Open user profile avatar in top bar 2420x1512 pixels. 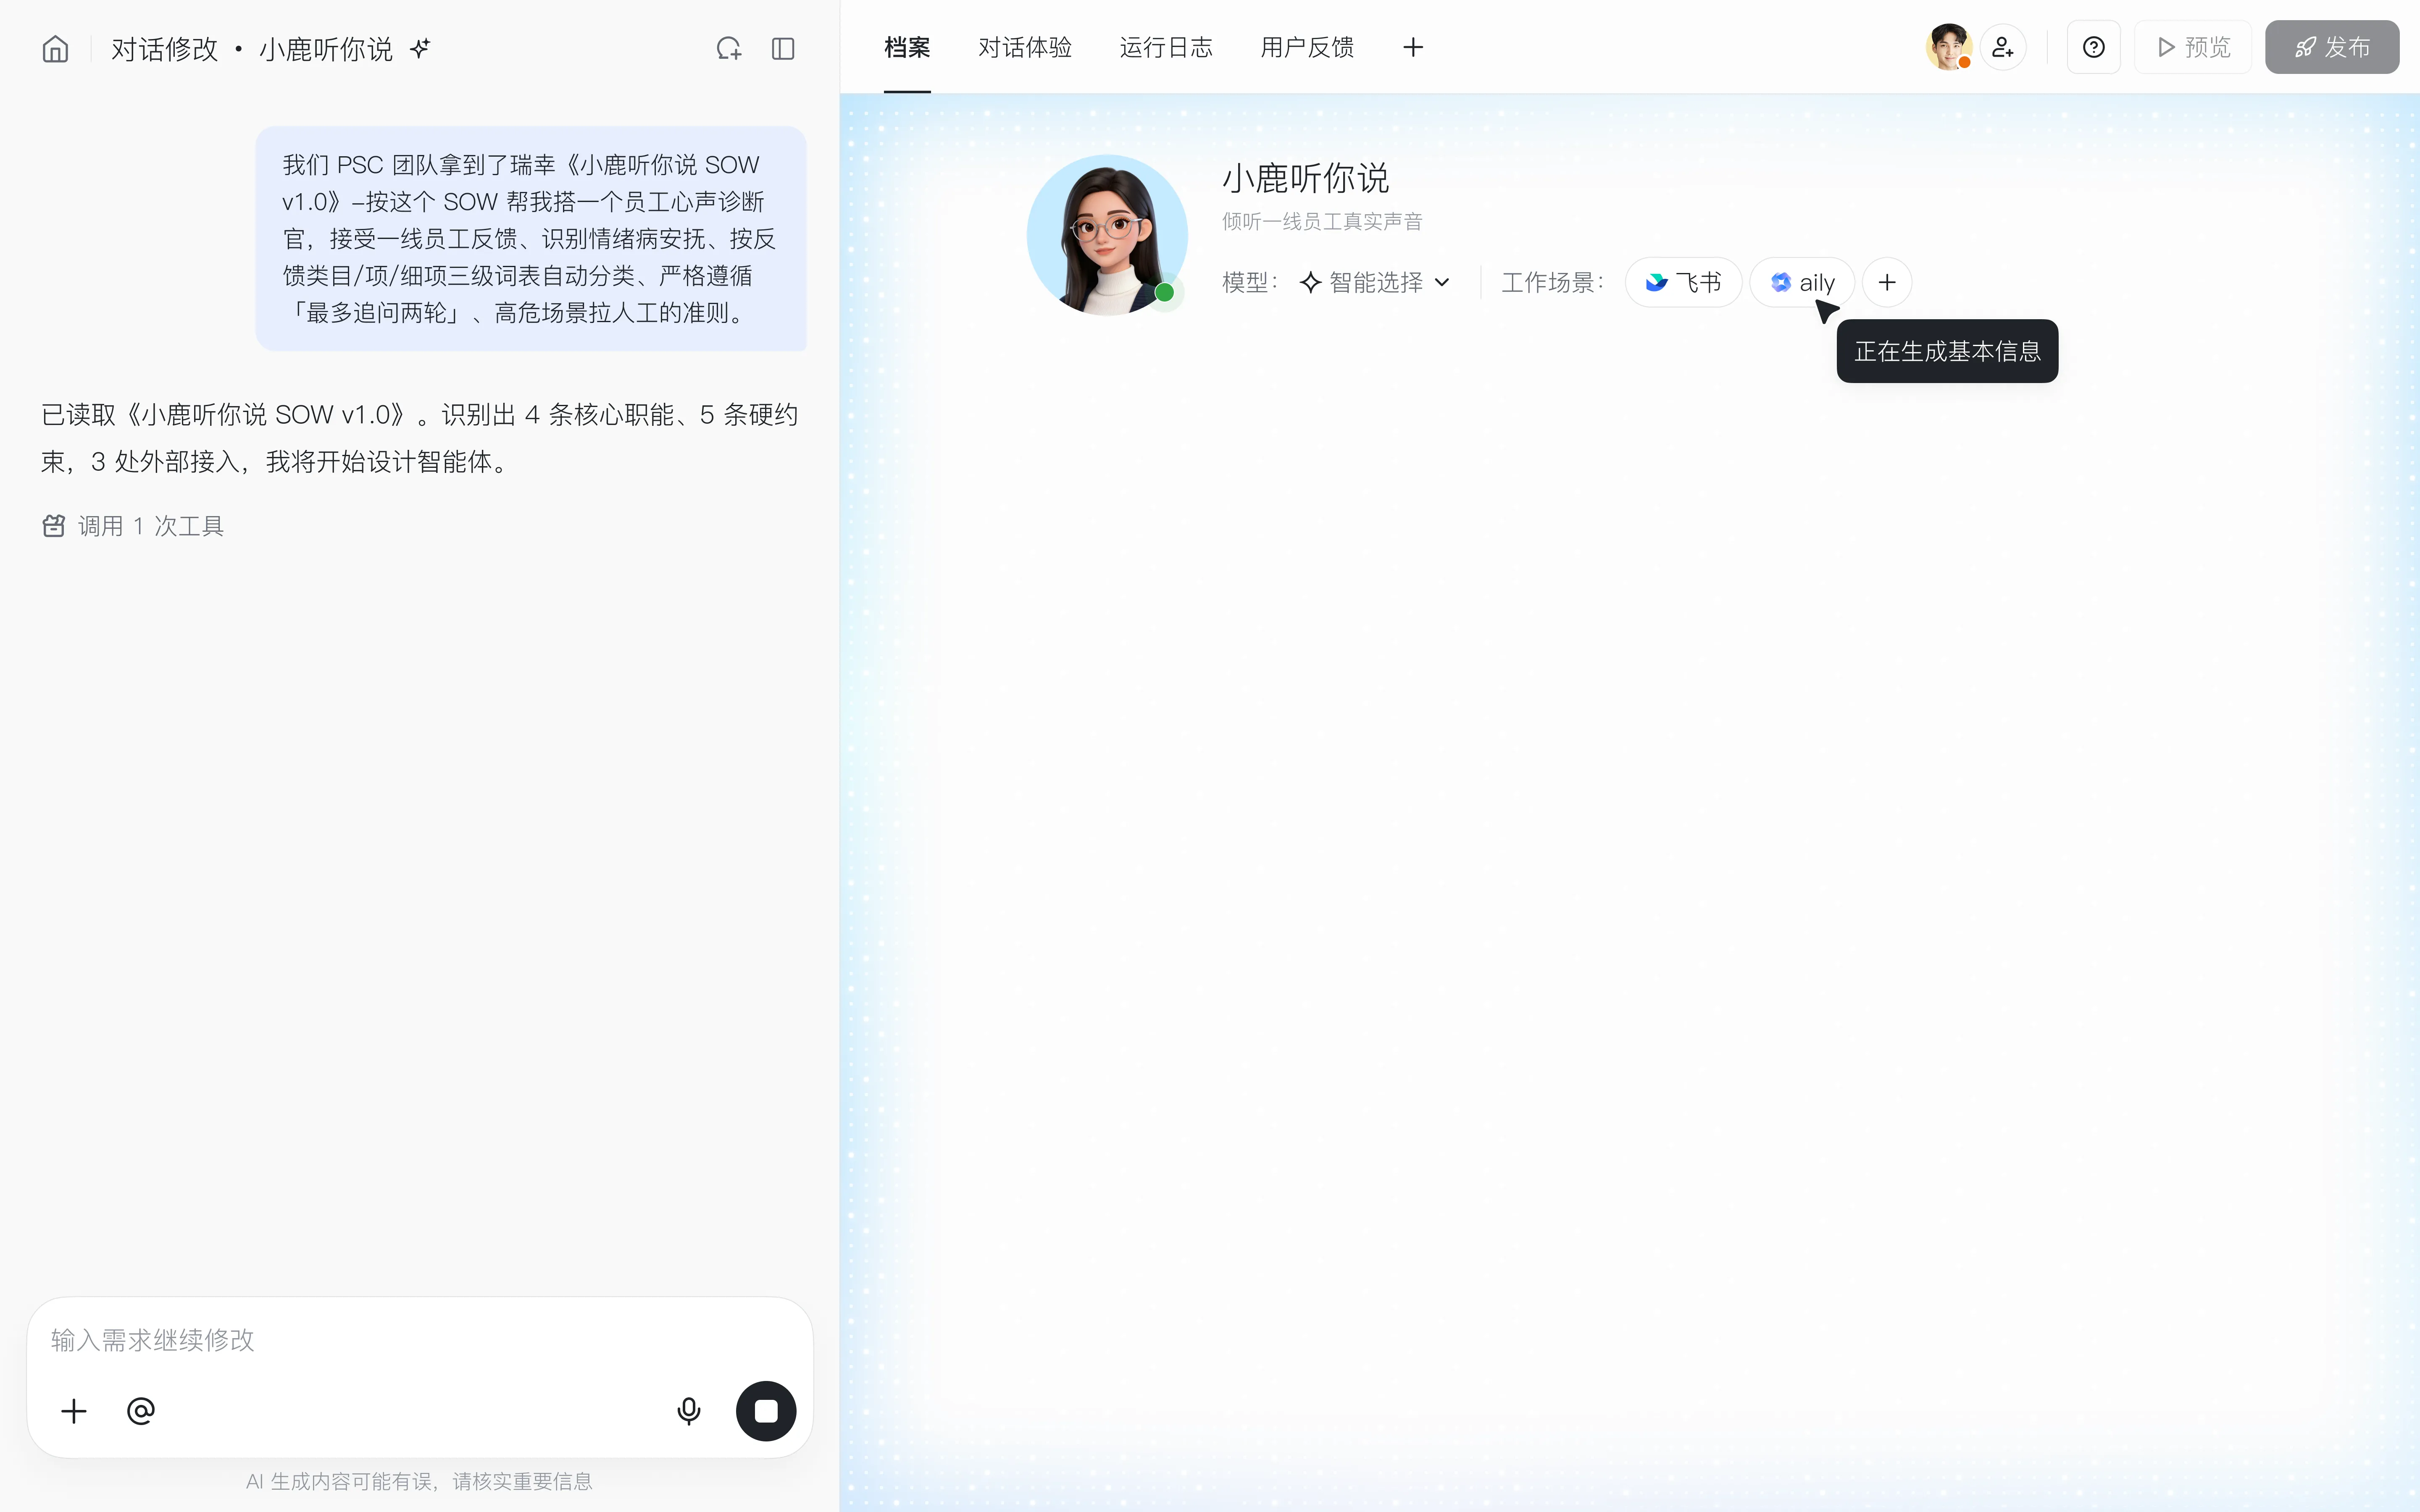point(1949,47)
